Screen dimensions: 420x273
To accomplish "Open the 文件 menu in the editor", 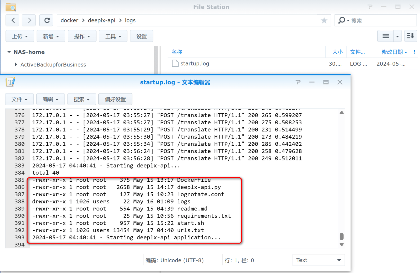I will pos(19,99).
